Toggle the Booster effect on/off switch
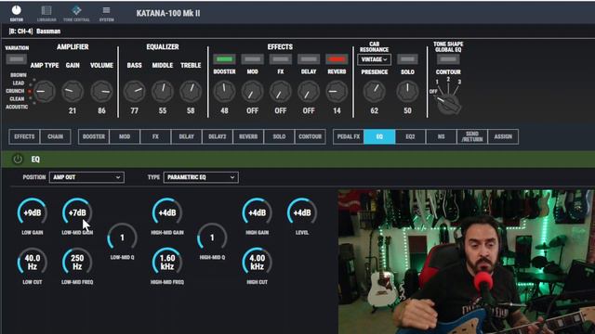595x334 pixels. 224,59
